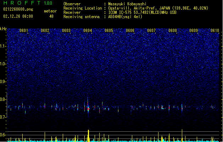223x142 pixels.
Task: Click the 0609 time marker
Action: click(194, 31)
